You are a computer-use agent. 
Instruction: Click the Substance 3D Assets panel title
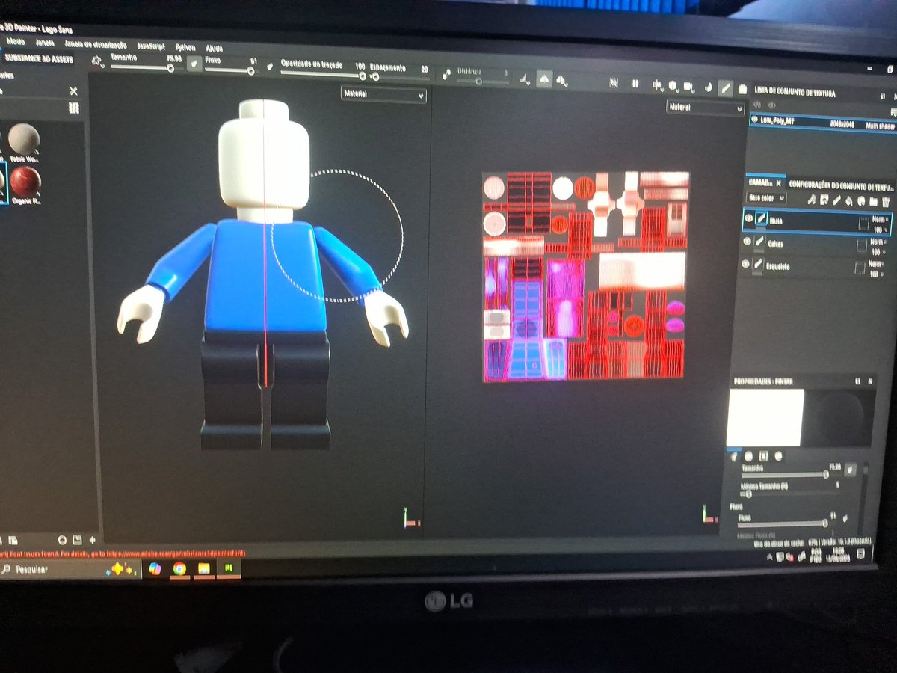(38, 58)
